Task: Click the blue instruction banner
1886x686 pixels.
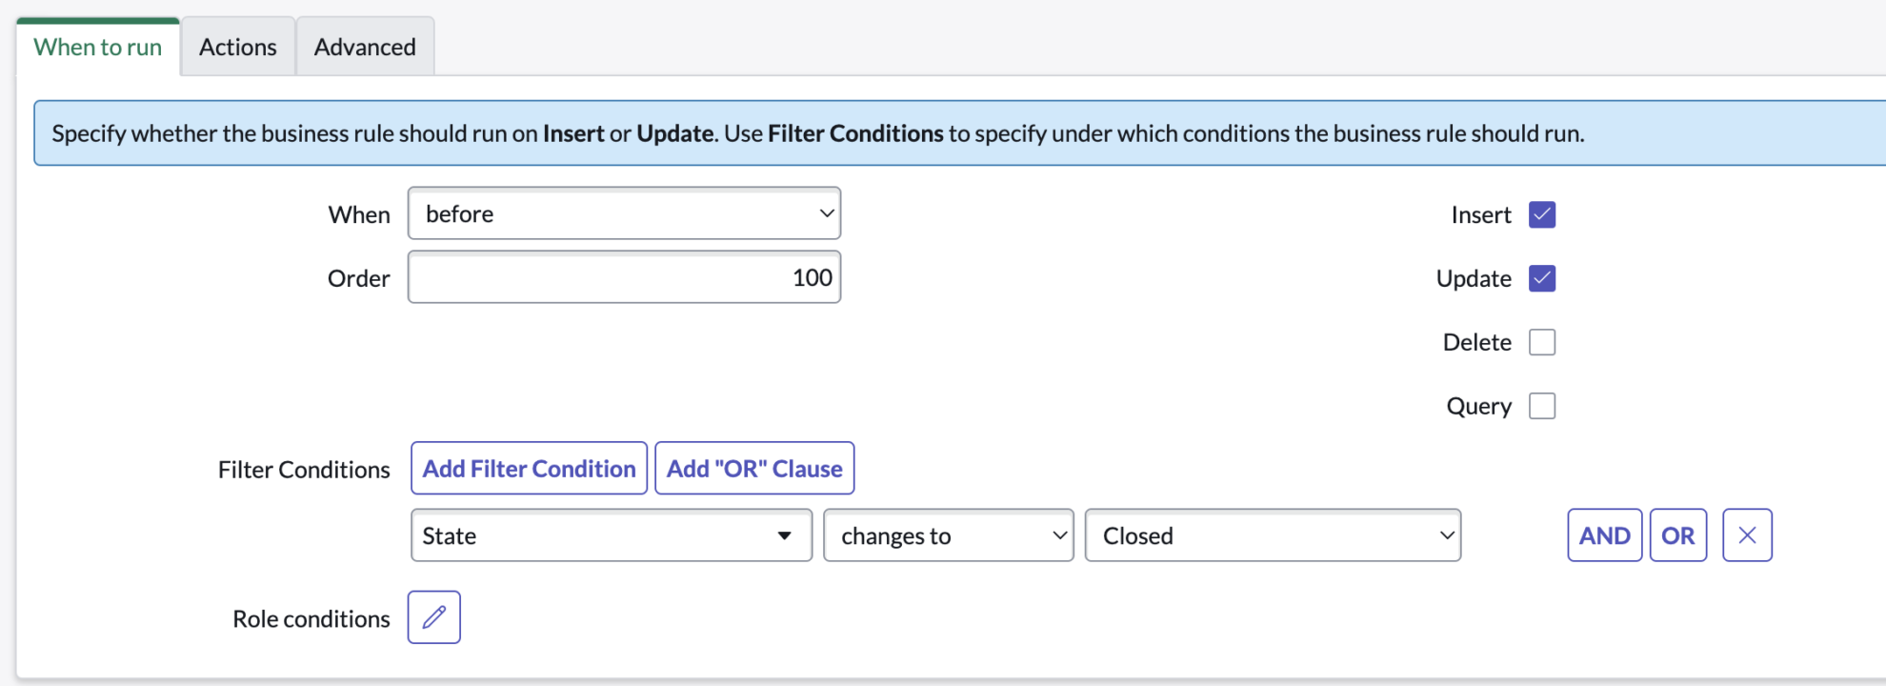Action: [943, 132]
